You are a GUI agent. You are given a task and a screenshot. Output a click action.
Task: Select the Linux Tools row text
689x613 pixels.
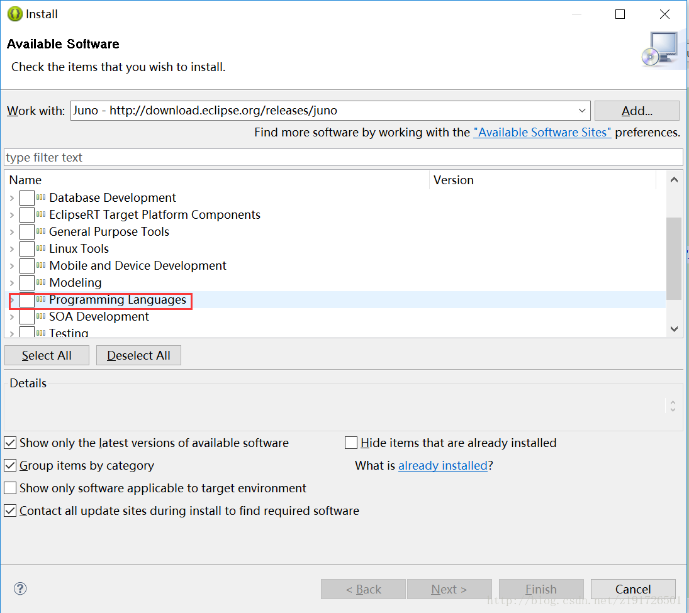(79, 248)
